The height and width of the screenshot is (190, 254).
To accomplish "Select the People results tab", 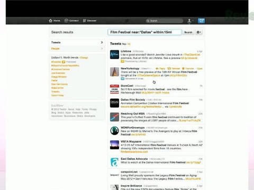I will coord(77,49).
